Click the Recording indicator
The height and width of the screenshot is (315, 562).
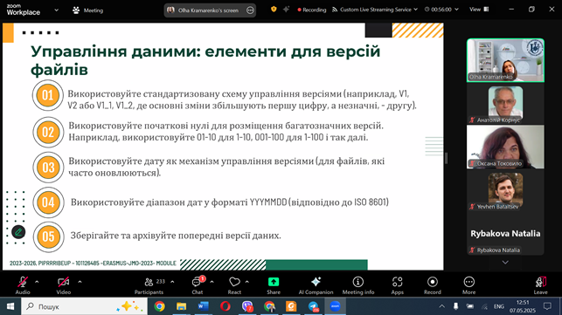311,10
